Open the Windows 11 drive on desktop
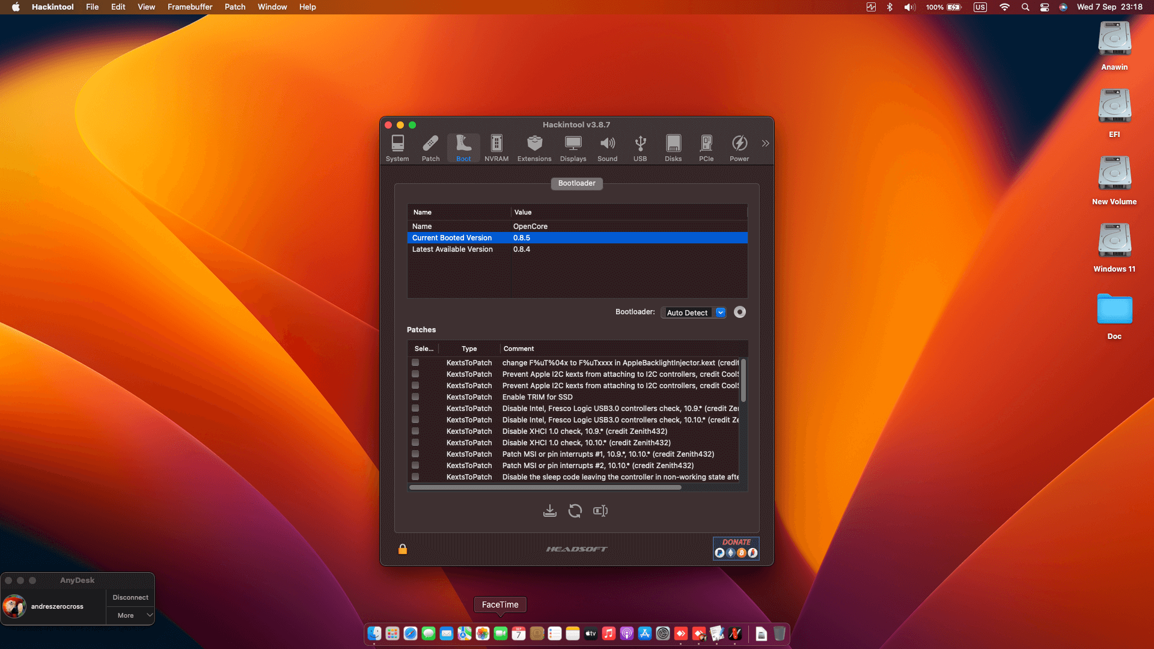1154x649 pixels. coord(1114,248)
